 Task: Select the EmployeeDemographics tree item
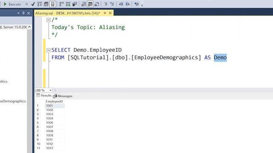(12, 101)
